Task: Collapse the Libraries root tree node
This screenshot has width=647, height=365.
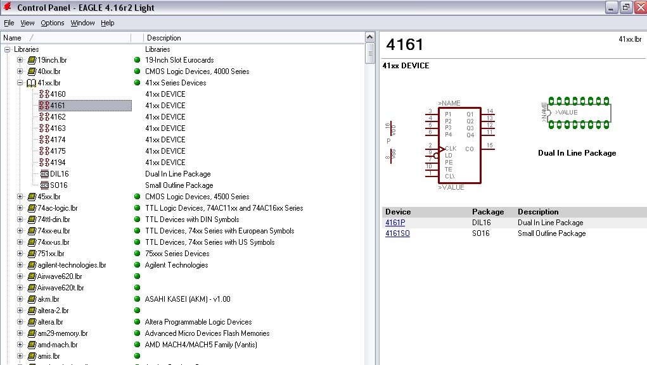Action: (x=7, y=49)
